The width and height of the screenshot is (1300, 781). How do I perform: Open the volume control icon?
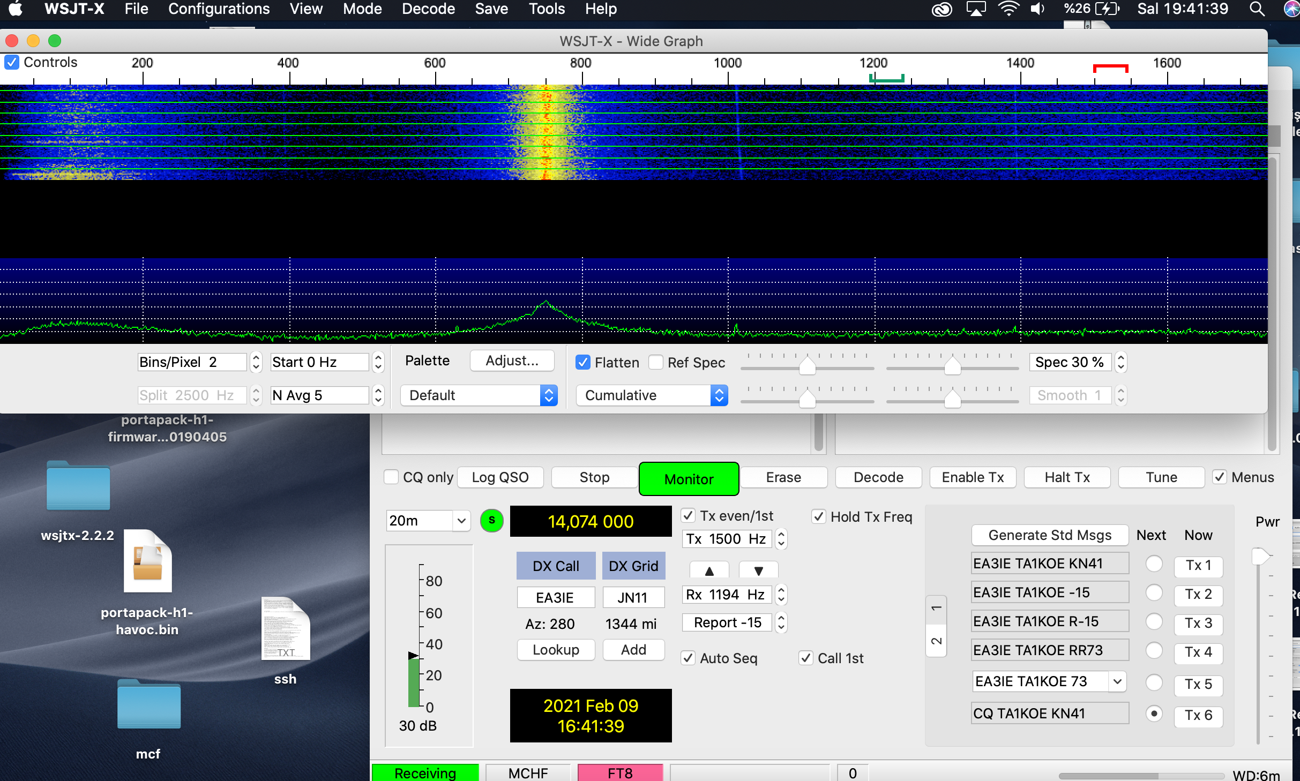(1038, 9)
